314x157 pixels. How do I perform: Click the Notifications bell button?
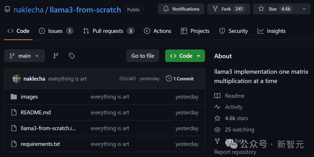click(x=181, y=9)
